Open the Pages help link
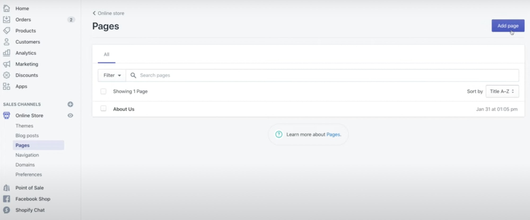 pyautogui.click(x=333, y=135)
